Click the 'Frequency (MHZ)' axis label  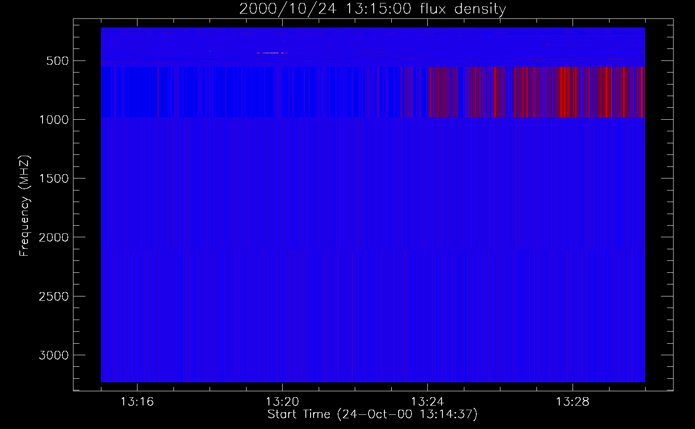25,206
